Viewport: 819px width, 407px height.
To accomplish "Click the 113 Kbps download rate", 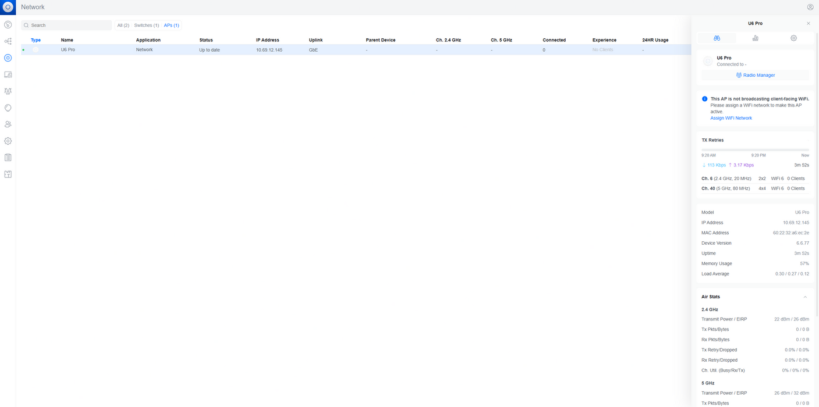I will (x=714, y=165).
